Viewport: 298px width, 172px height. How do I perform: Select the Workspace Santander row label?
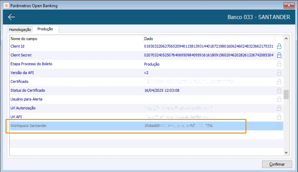29,126
